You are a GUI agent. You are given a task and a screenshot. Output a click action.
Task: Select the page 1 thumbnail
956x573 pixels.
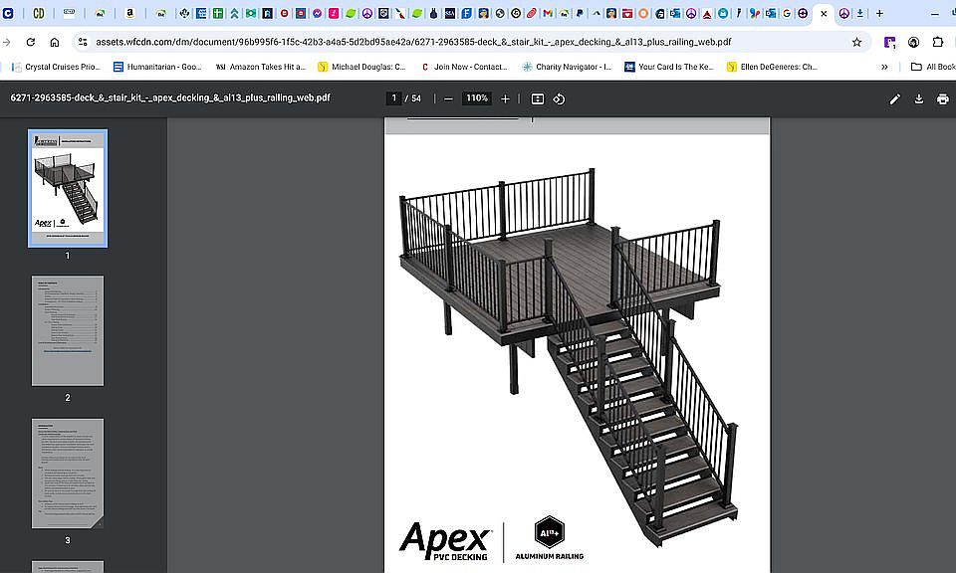point(68,188)
